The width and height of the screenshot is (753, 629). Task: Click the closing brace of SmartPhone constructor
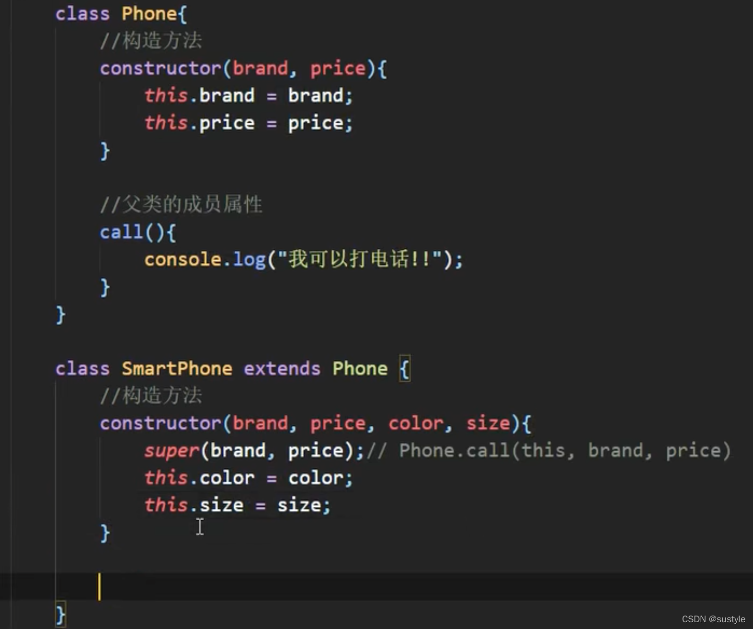(105, 533)
